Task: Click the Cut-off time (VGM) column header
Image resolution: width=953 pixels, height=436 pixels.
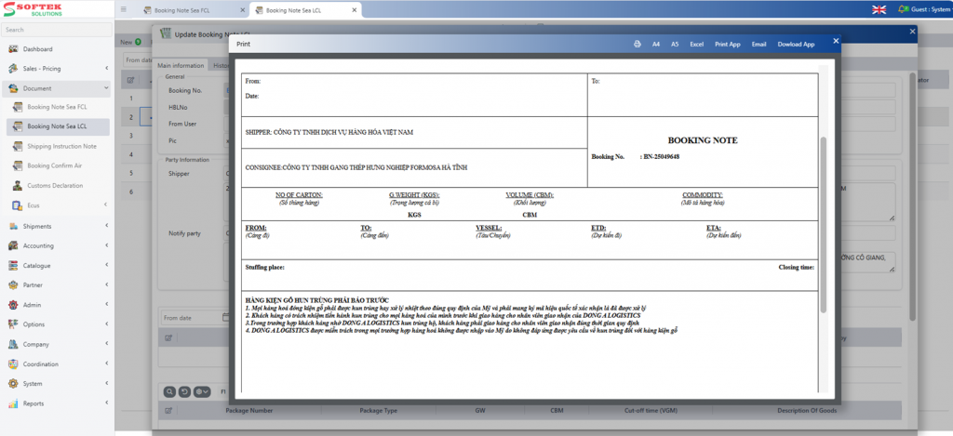Action: [651, 411]
